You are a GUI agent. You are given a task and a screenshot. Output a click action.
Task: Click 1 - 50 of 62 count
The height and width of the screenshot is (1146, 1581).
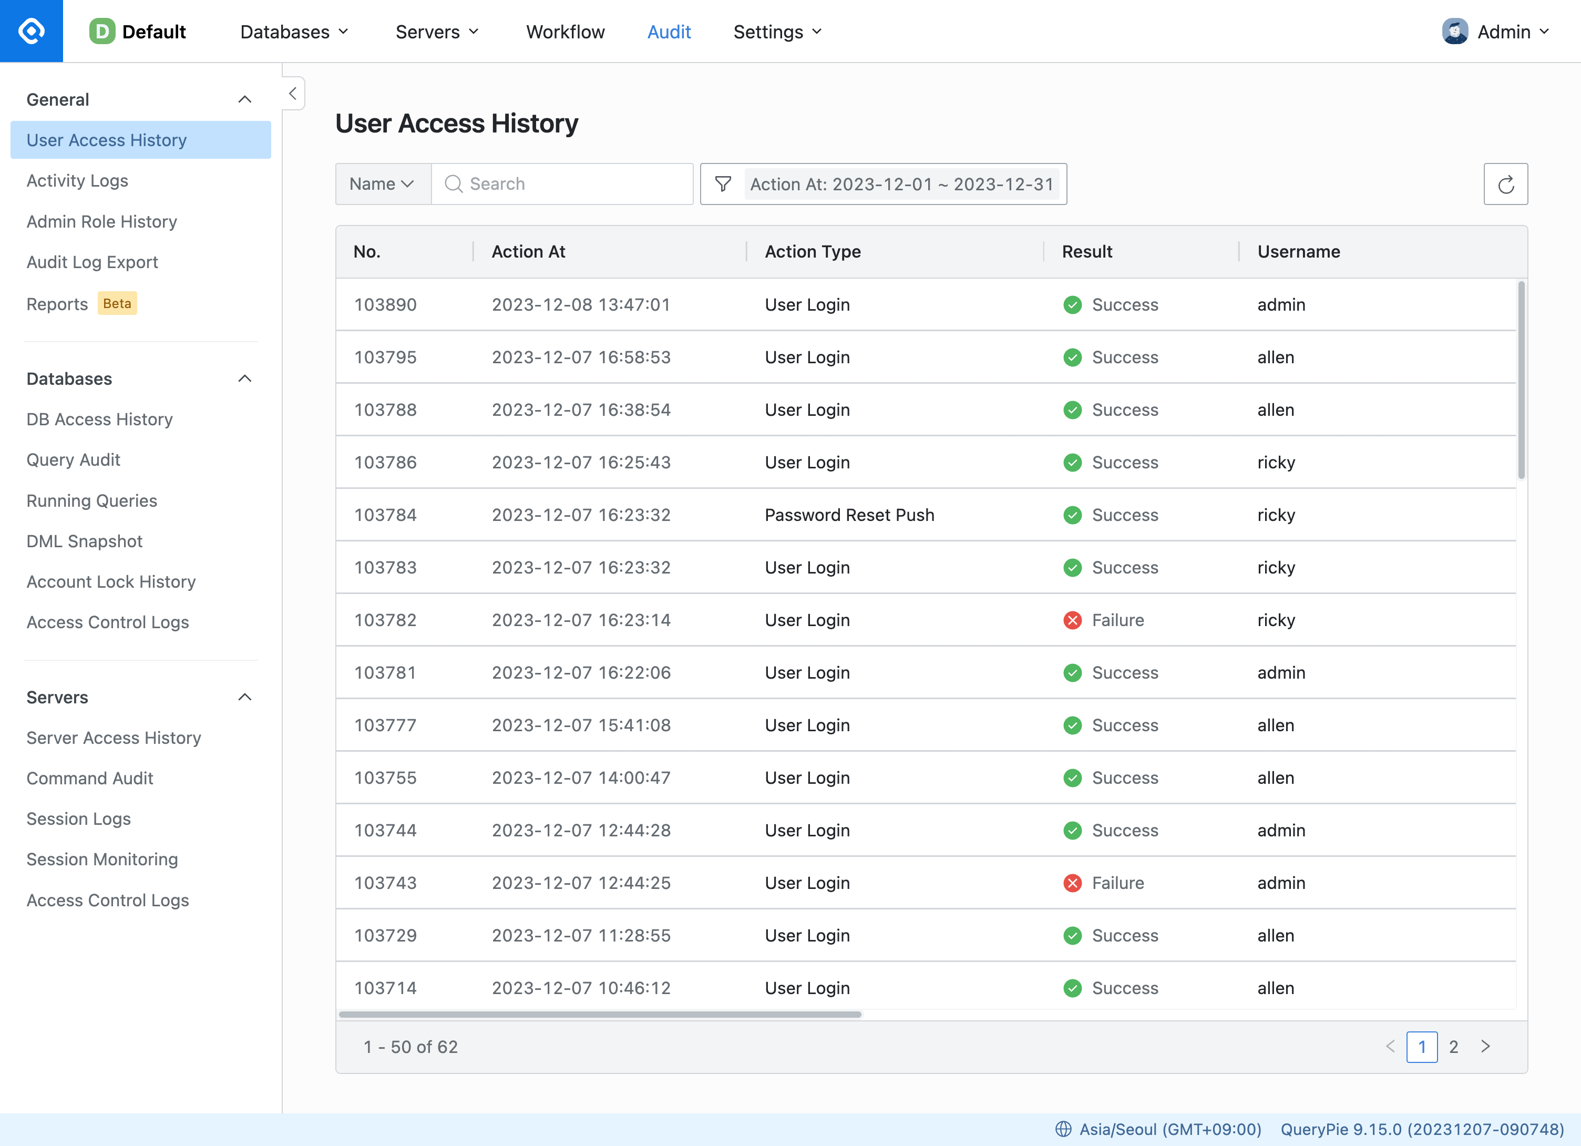(x=410, y=1046)
